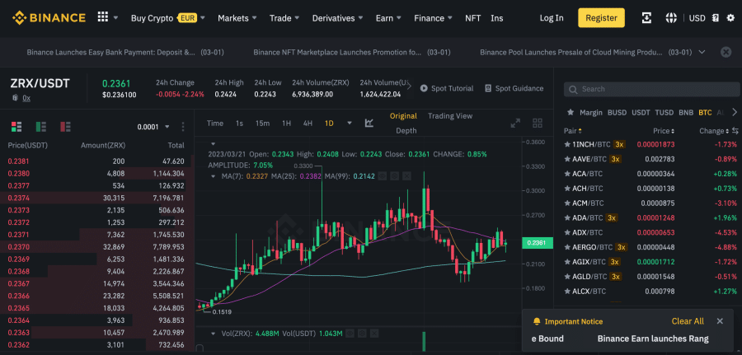Expand the announcements list chevron
The width and height of the screenshot is (742, 355).
(x=702, y=52)
